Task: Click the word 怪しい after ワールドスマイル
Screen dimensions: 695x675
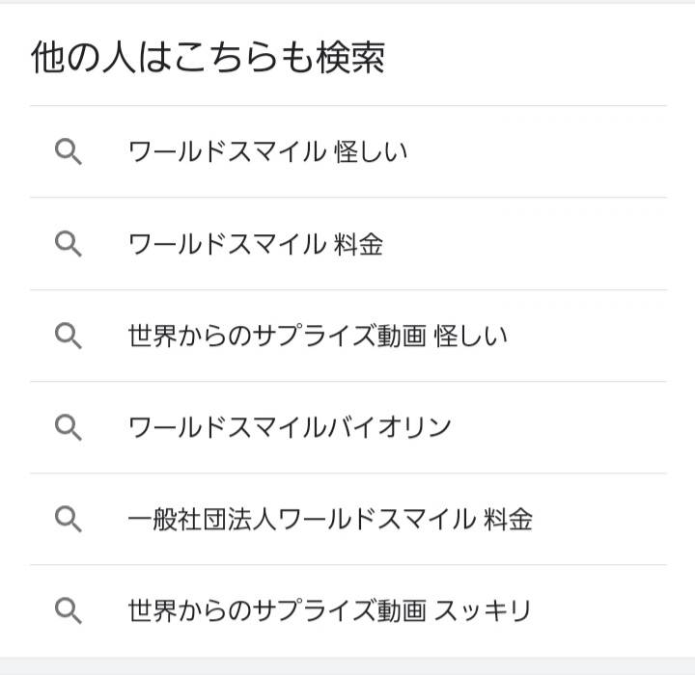Action: [x=371, y=152]
